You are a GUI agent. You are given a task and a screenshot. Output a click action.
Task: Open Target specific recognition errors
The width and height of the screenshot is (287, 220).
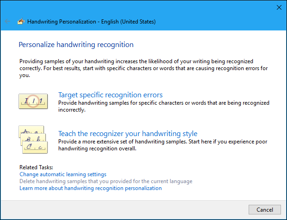click(110, 95)
